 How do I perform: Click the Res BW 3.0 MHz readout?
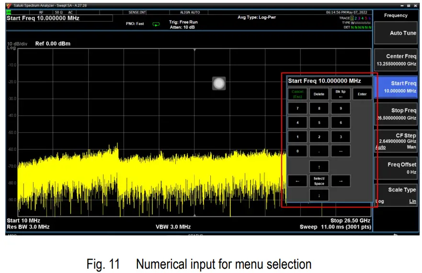pos(28,227)
